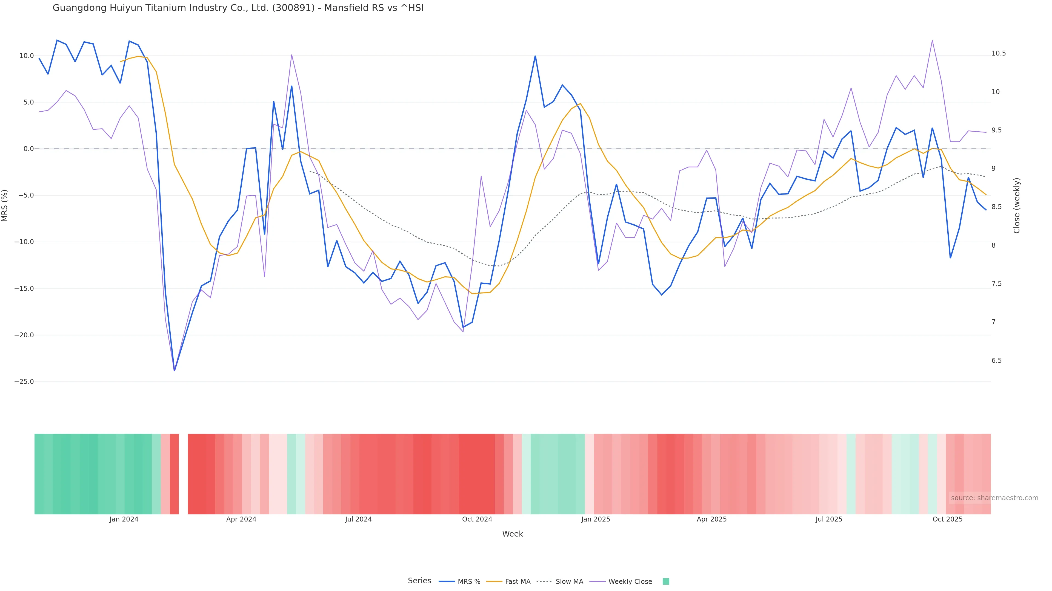The height and width of the screenshot is (591, 1052).
Task: Click the purple Weekly Close line icon in legend
Action: (x=598, y=582)
